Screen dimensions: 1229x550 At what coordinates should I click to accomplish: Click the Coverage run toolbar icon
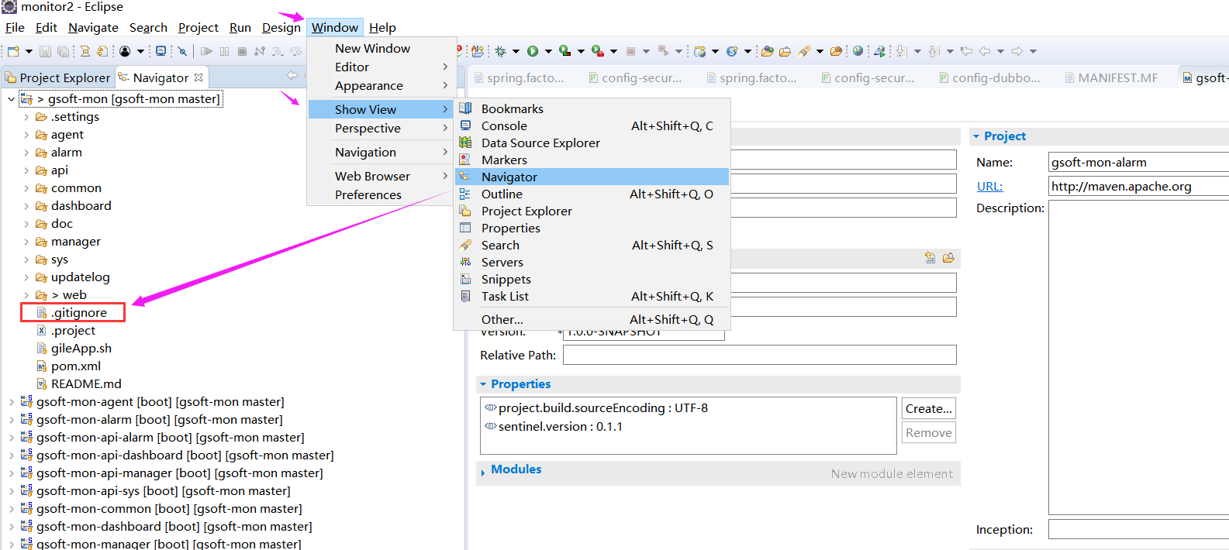(x=564, y=51)
